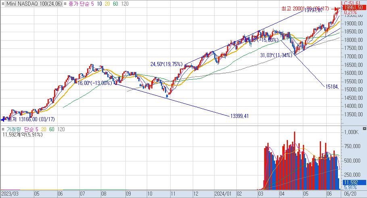The width and height of the screenshot is (367, 198).
Task: Click the 14000,00 price axis label
Action: (x=353, y=106)
